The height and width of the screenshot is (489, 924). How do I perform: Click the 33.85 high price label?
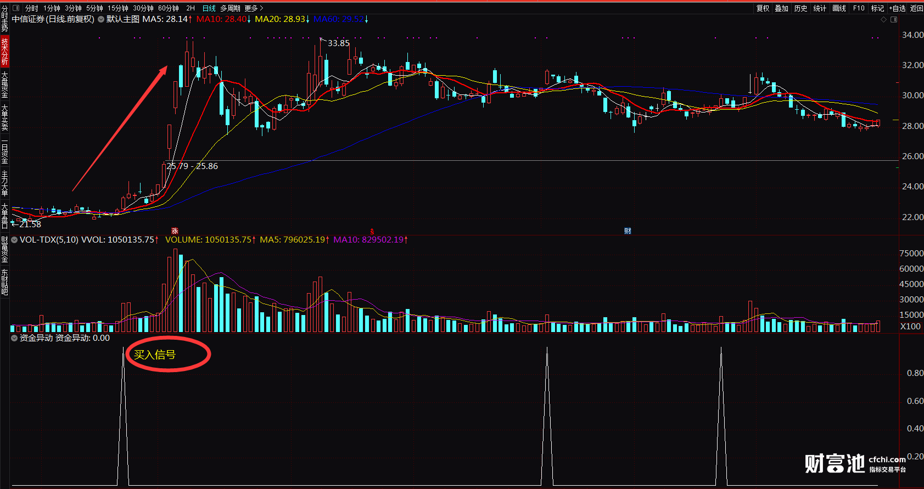pyautogui.click(x=339, y=43)
